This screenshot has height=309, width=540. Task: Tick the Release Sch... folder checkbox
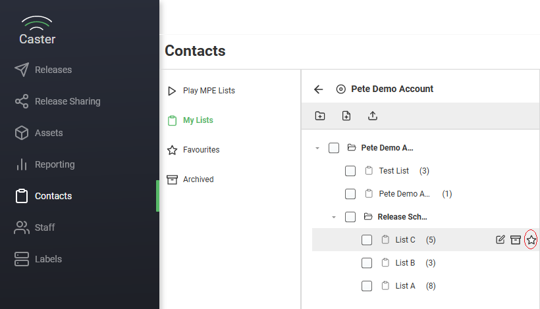[350, 217]
